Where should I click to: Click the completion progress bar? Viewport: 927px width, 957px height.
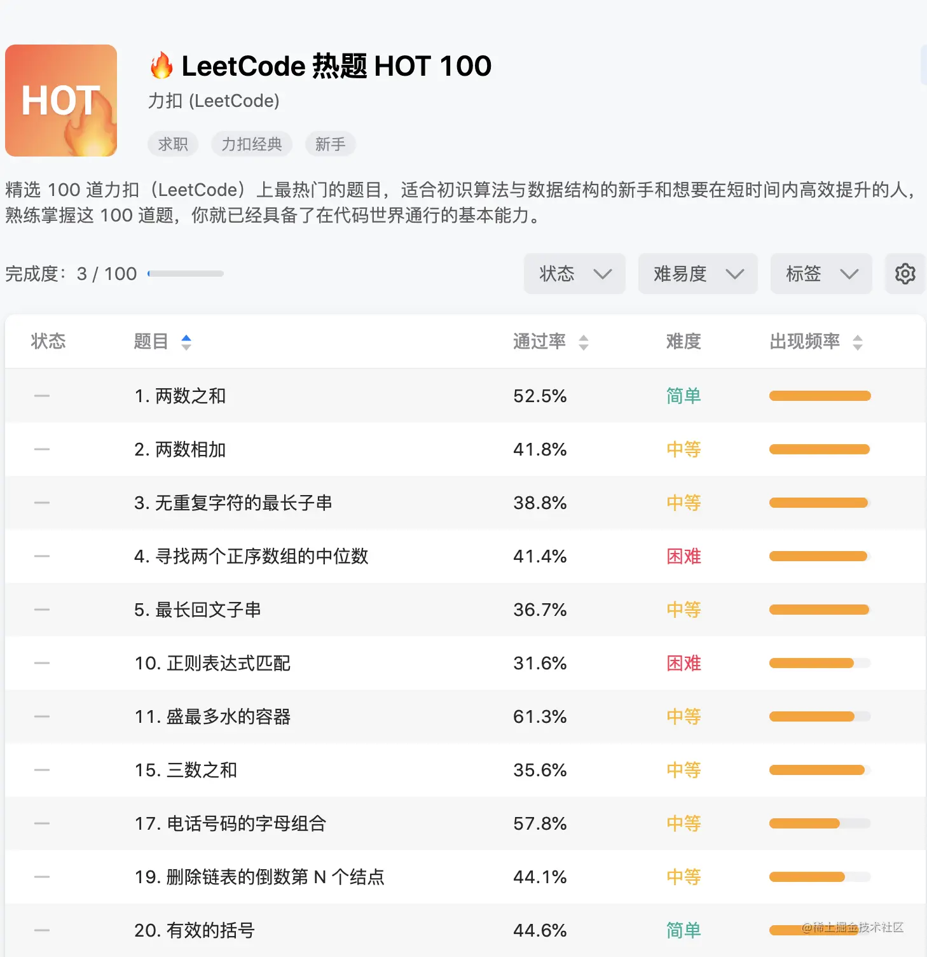coord(185,273)
